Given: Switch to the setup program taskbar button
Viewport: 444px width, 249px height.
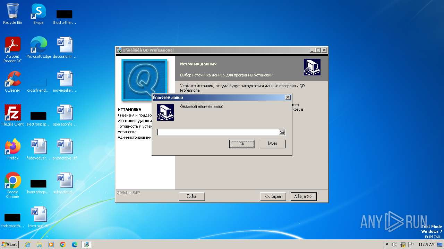Looking at the screenshot, I should 86,245.
